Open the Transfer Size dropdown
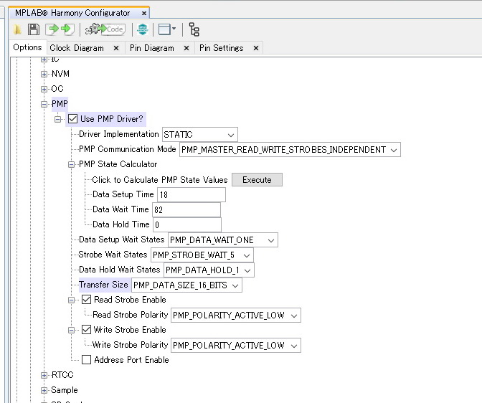482x403 pixels. pyautogui.click(x=186, y=285)
